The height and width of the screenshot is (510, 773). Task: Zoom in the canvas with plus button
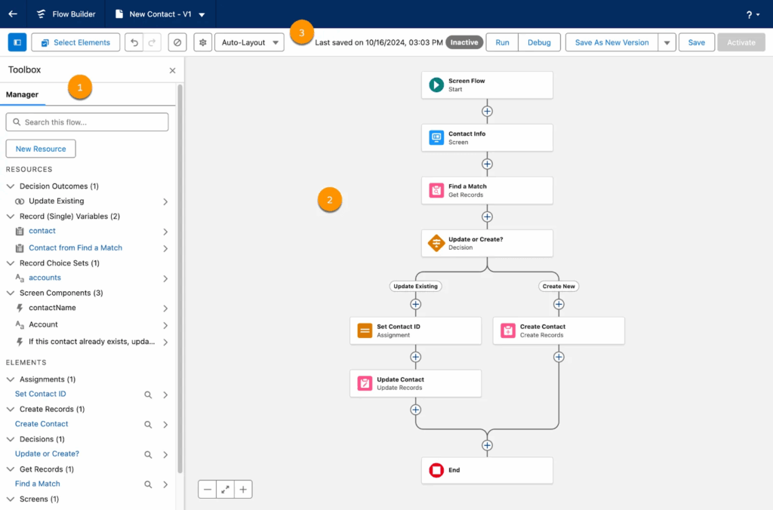tap(243, 490)
